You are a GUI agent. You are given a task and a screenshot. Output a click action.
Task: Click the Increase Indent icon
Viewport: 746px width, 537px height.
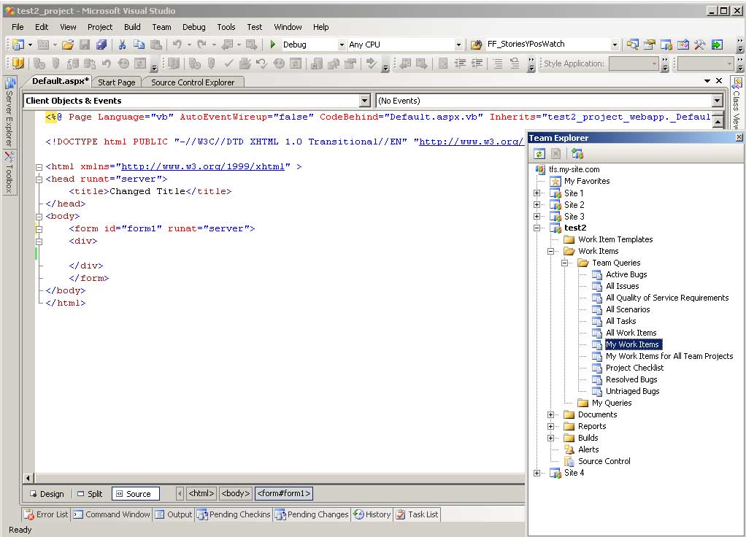tap(477, 63)
